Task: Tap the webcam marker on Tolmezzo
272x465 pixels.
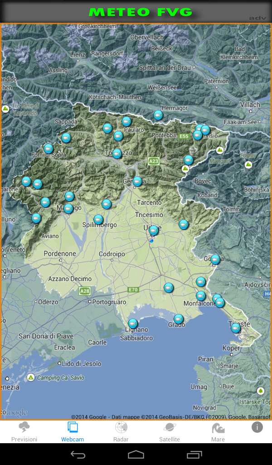Action: [x=117, y=153]
